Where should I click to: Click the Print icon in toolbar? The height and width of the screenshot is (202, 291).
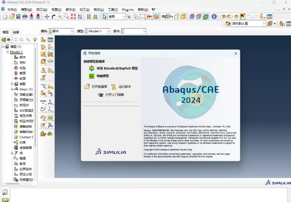point(25,16)
